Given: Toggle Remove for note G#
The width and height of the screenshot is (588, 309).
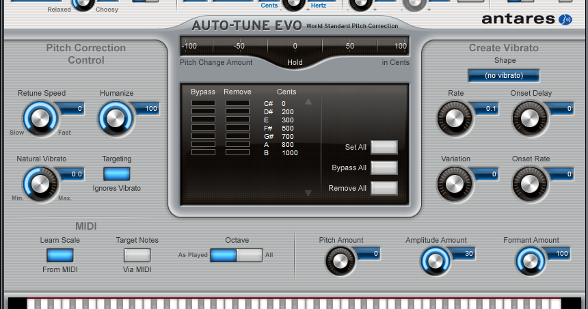Looking at the screenshot, I should pyautogui.click(x=237, y=136).
